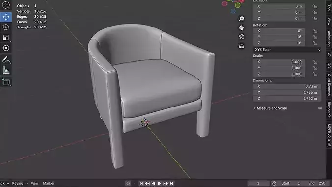This screenshot has width=332, height=187.
Task: Click the pan hand viewport gizmo
Action: click(241, 27)
